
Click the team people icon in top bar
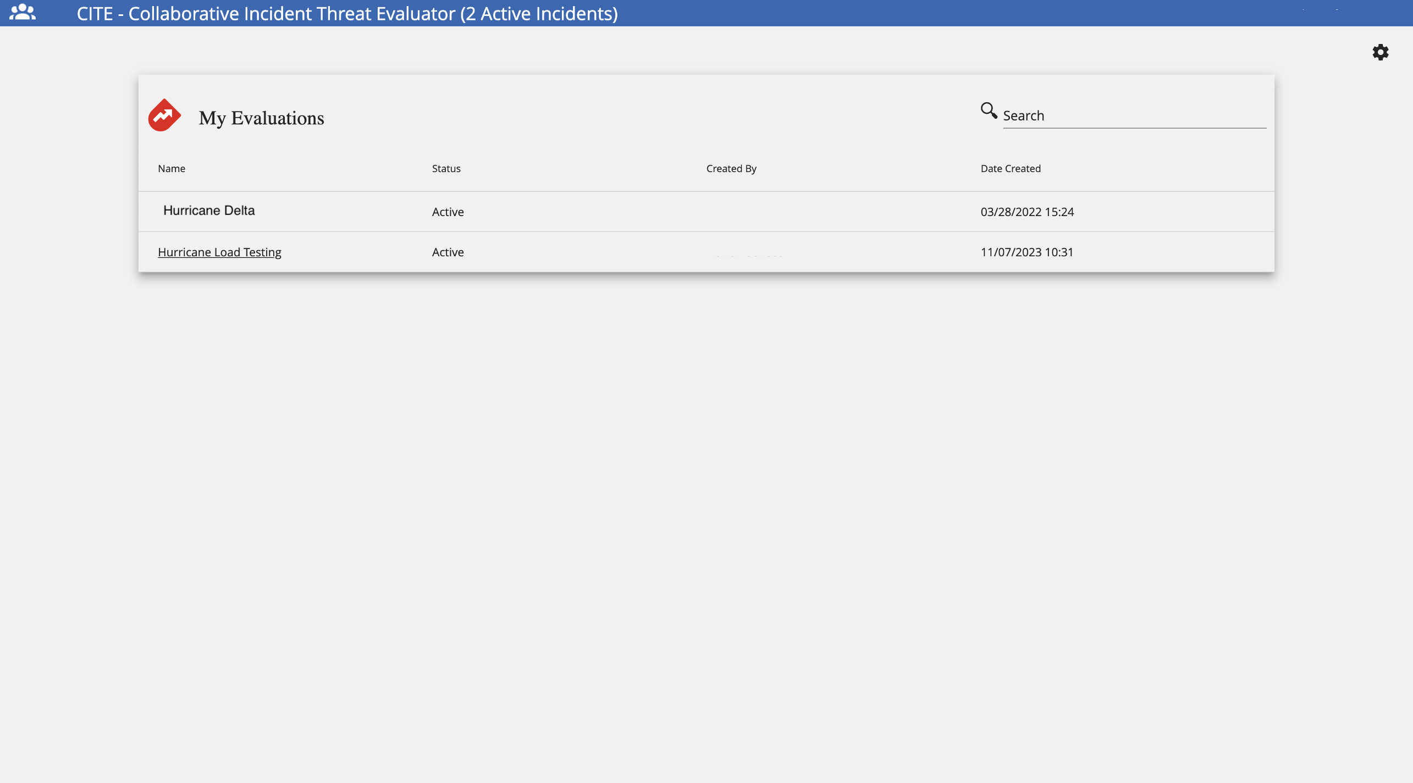click(x=23, y=13)
